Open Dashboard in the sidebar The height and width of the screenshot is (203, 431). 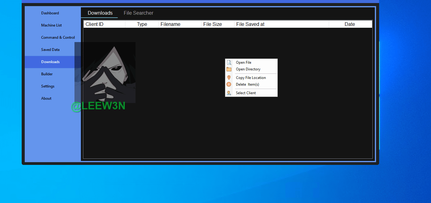[50, 13]
